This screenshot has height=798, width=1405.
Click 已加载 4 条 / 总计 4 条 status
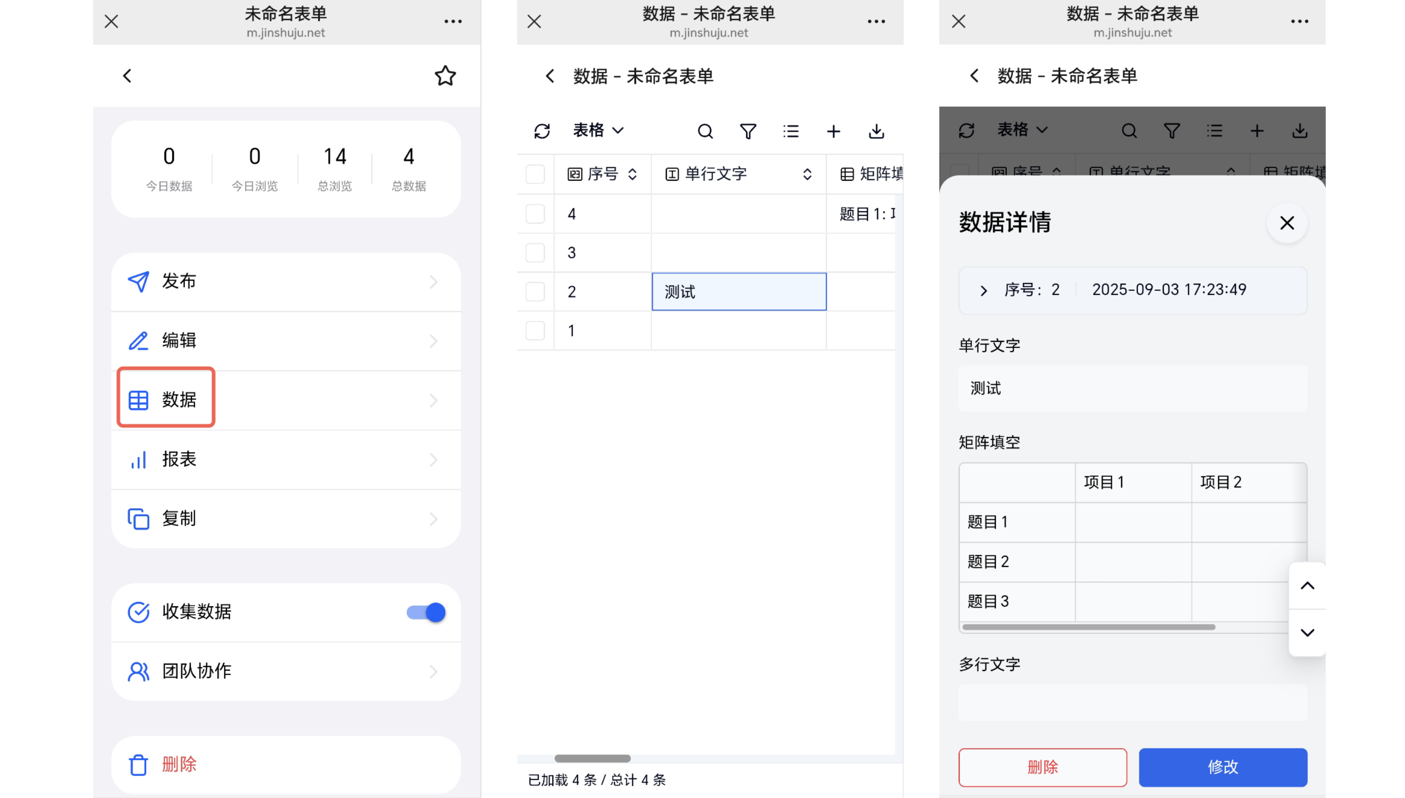[596, 780]
